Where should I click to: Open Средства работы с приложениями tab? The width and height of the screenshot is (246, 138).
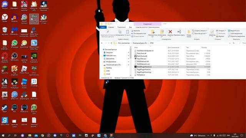(148, 27)
